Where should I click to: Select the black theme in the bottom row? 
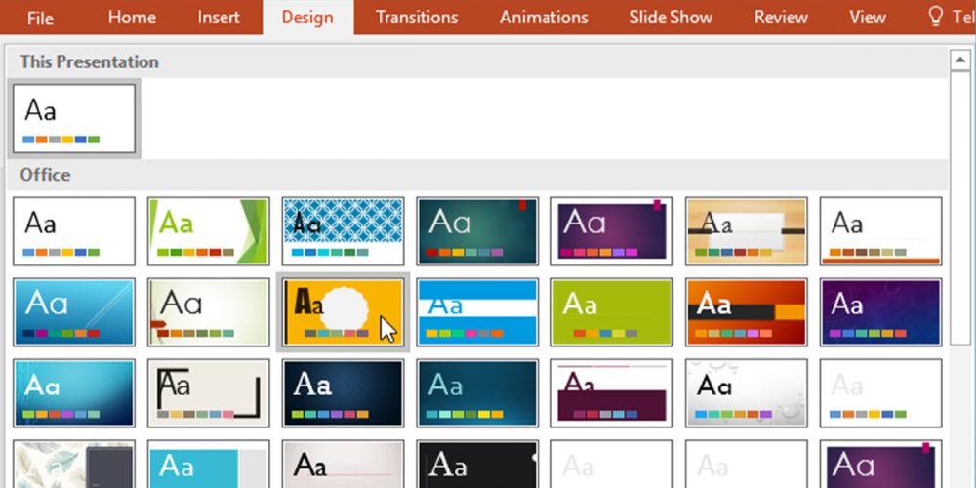(477, 466)
